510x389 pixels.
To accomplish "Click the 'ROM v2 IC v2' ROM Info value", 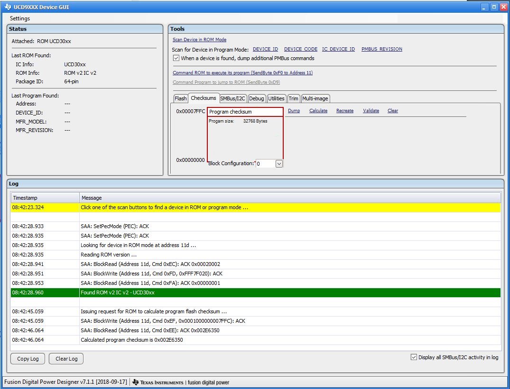I will [x=80, y=73].
